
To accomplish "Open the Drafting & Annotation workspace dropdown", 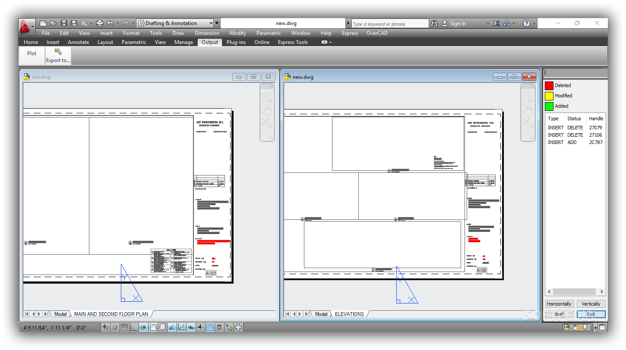I will [x=175, y=23].
